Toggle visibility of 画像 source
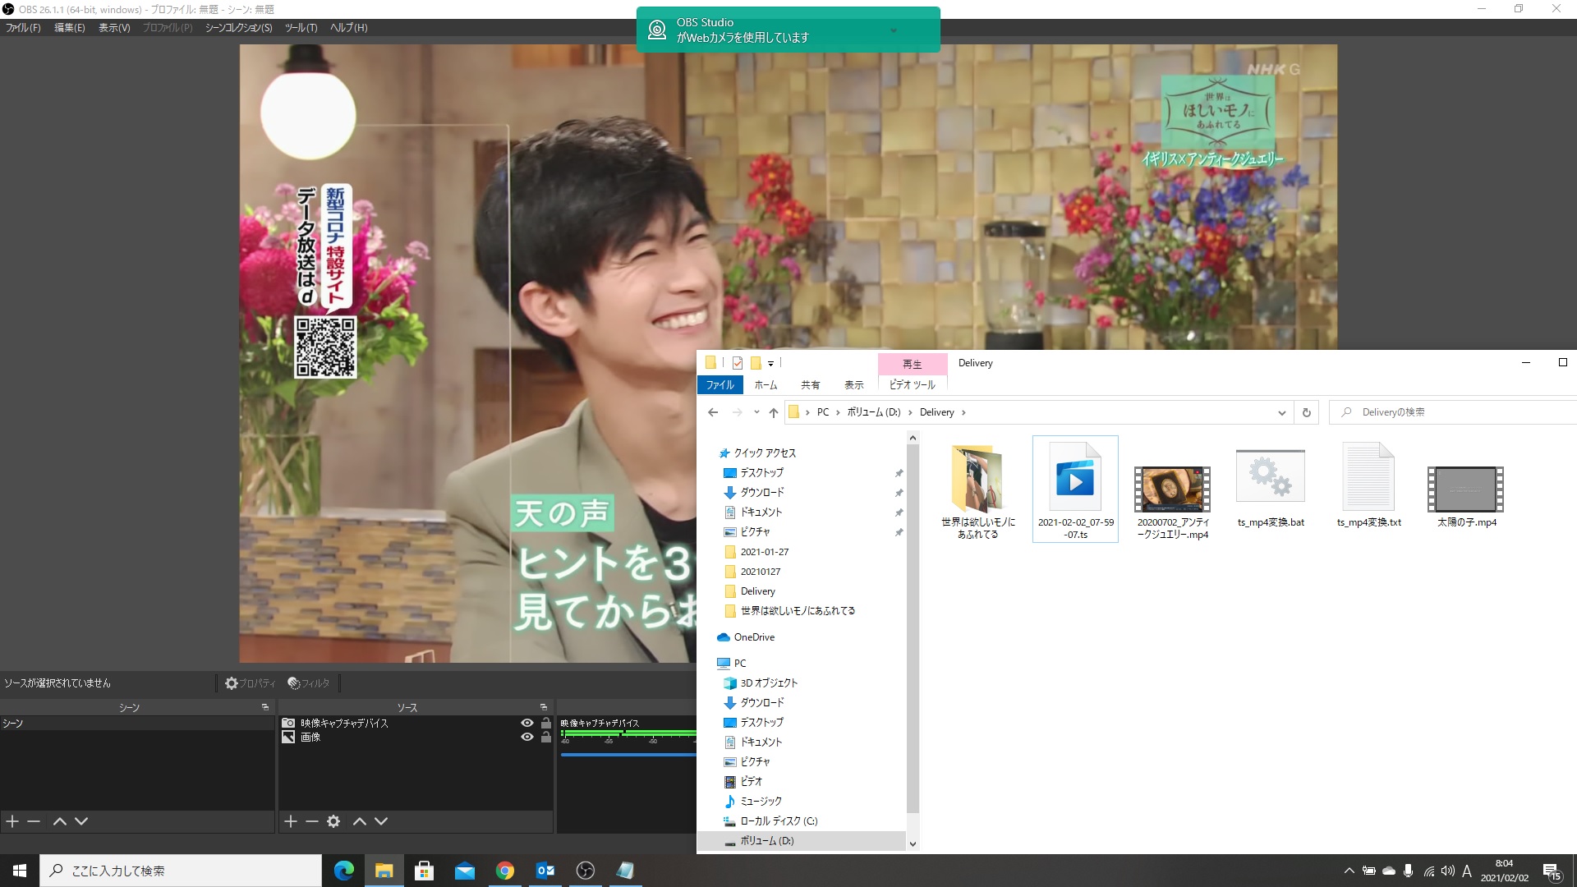The image size is (1577, 887). 527,738
